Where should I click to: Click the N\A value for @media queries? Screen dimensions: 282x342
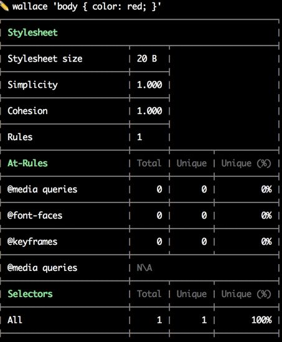pyautogui.click(x=144, y=268)
